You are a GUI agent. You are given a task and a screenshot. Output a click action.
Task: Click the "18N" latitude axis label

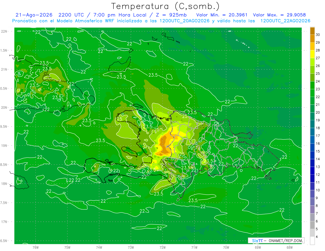pyautogui.click(x=4, y=184)
